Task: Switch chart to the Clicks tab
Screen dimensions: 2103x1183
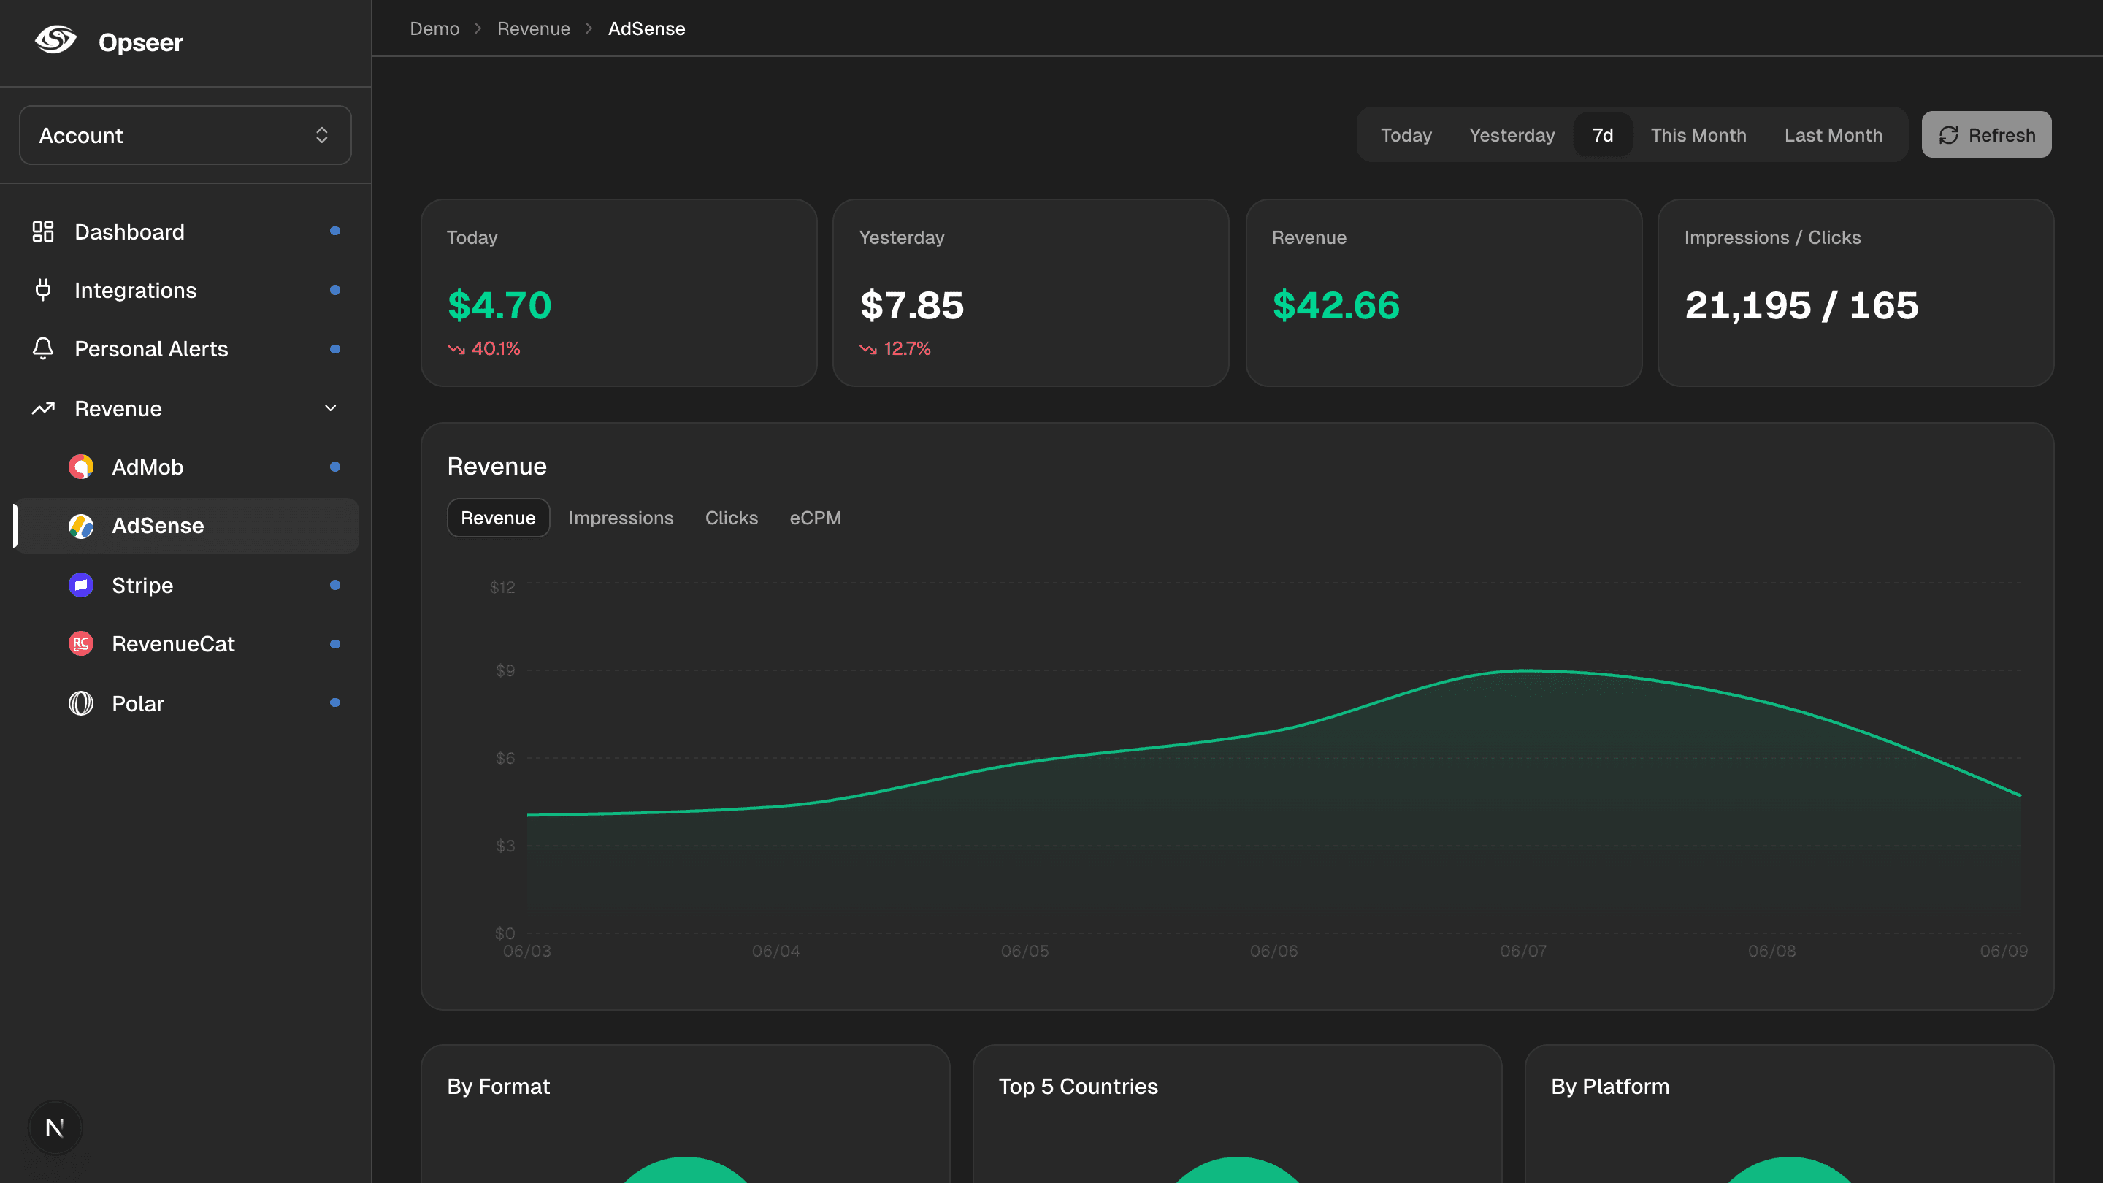Action: (732, 518)
